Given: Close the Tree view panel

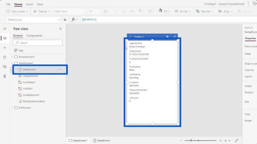Looking at the screenshot, I should (x=60, y=28).
